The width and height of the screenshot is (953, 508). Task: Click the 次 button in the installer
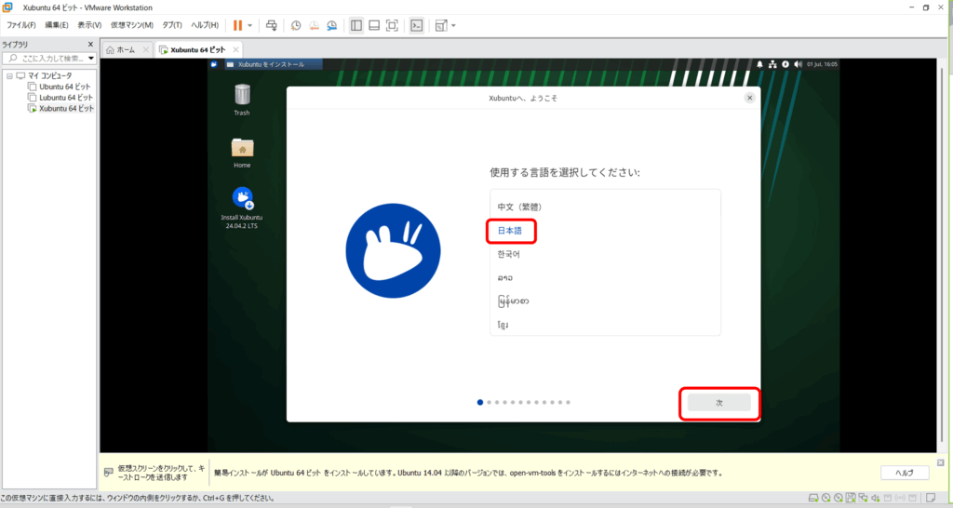pyautogui.click(x=718, y=402)
